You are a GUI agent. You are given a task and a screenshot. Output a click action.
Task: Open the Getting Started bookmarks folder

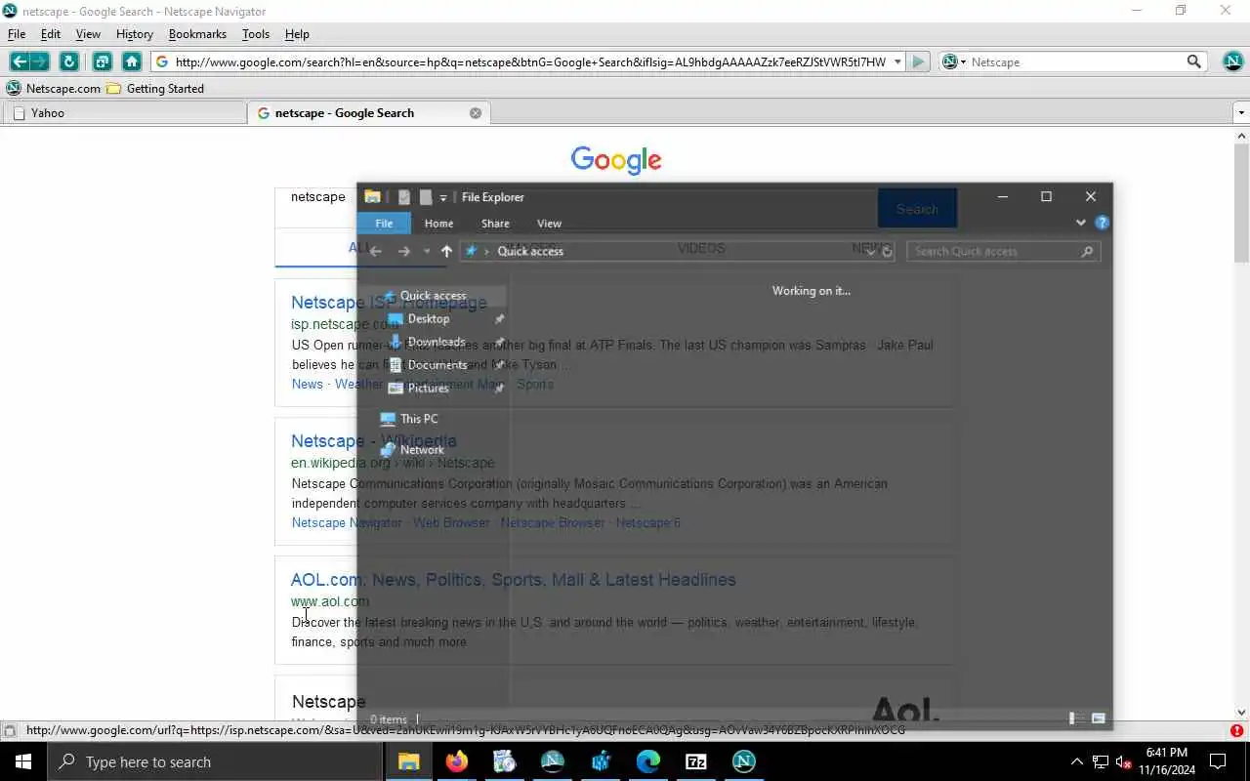pos(155,88)
